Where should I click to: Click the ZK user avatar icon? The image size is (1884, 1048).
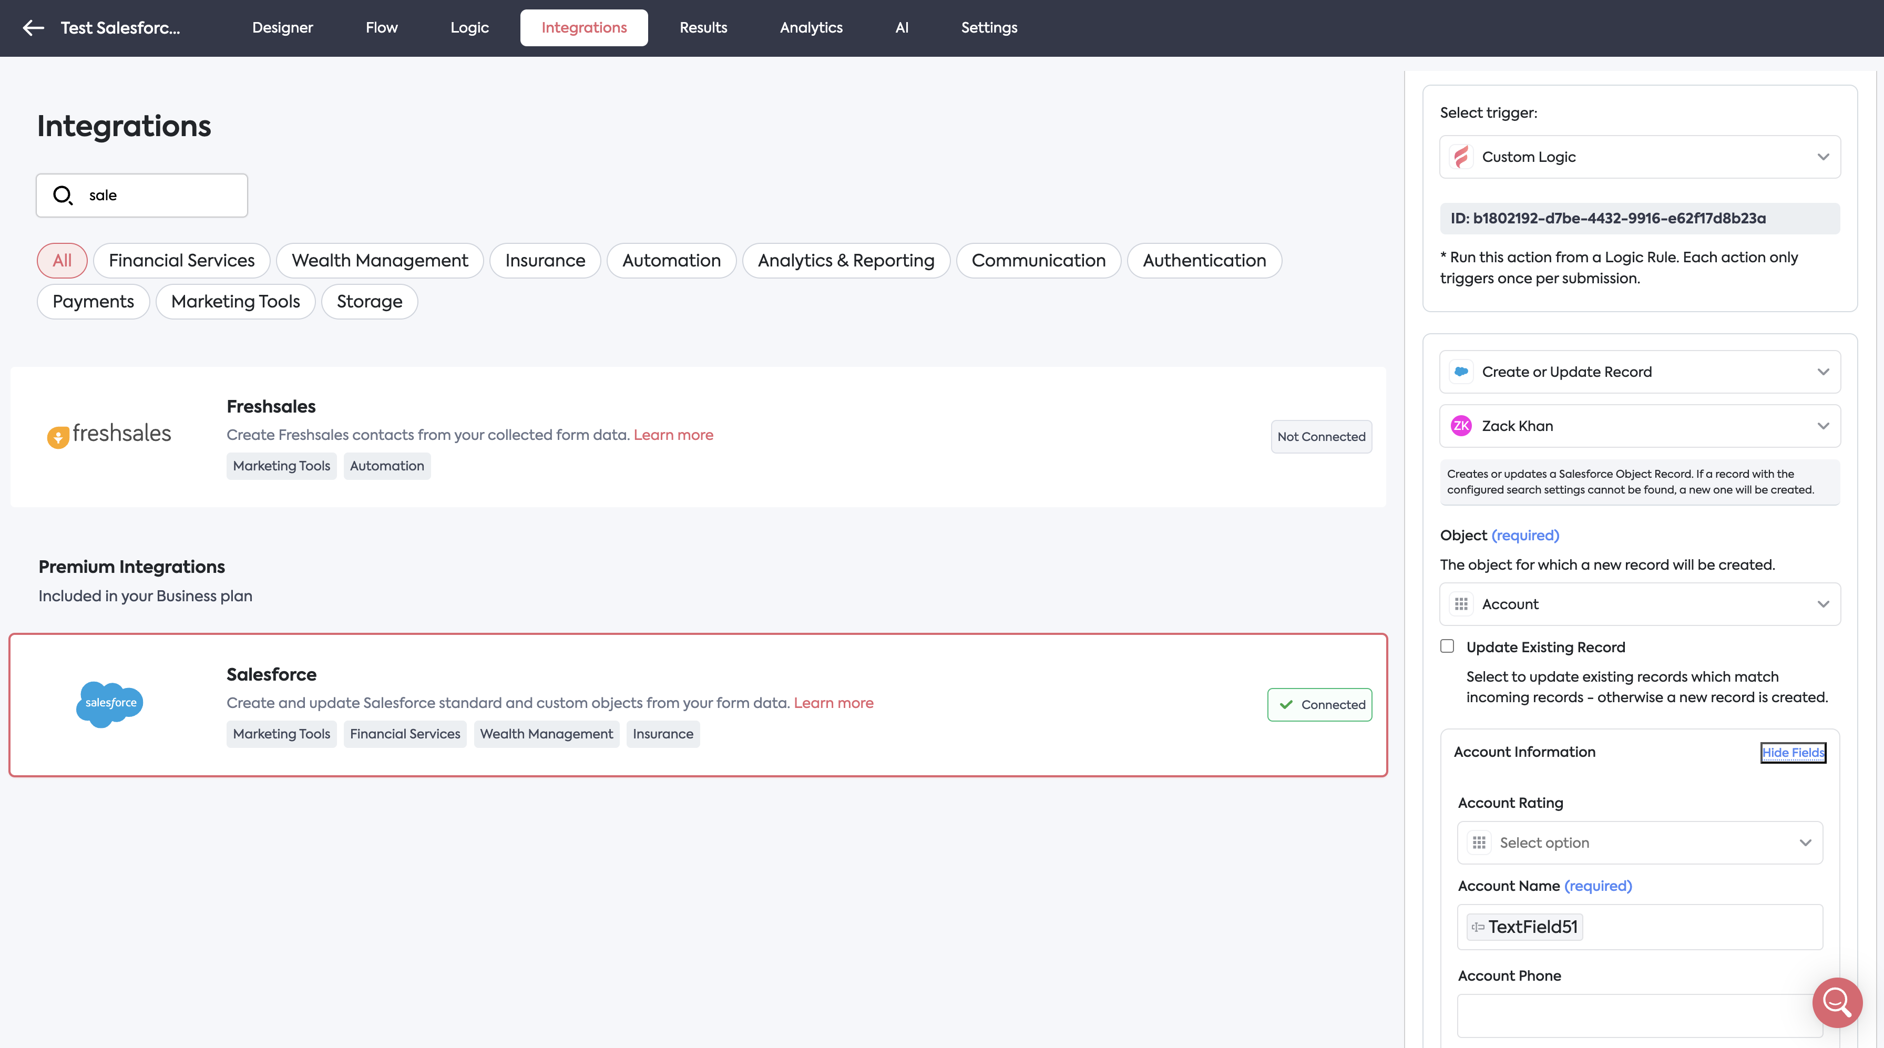pos(1461,426)
